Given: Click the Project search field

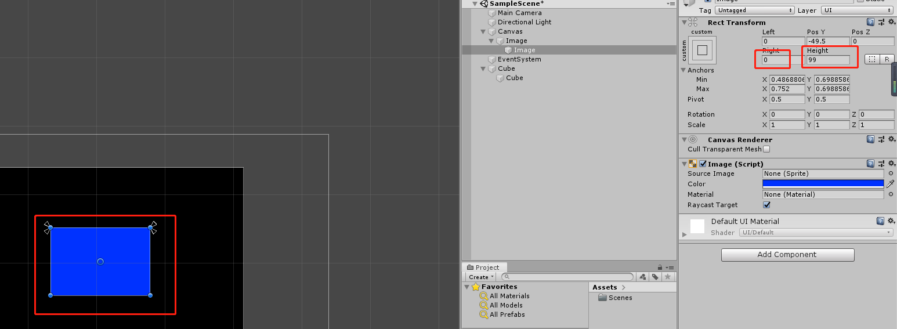Looking at the screenshot, I should tap(567, 277).
